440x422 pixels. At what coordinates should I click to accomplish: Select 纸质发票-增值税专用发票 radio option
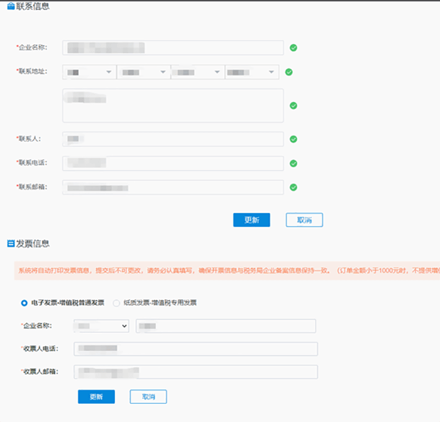[x=116, y=303]
